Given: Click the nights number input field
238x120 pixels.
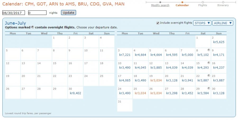Looking at the screenshot, I should coord(37,13).
